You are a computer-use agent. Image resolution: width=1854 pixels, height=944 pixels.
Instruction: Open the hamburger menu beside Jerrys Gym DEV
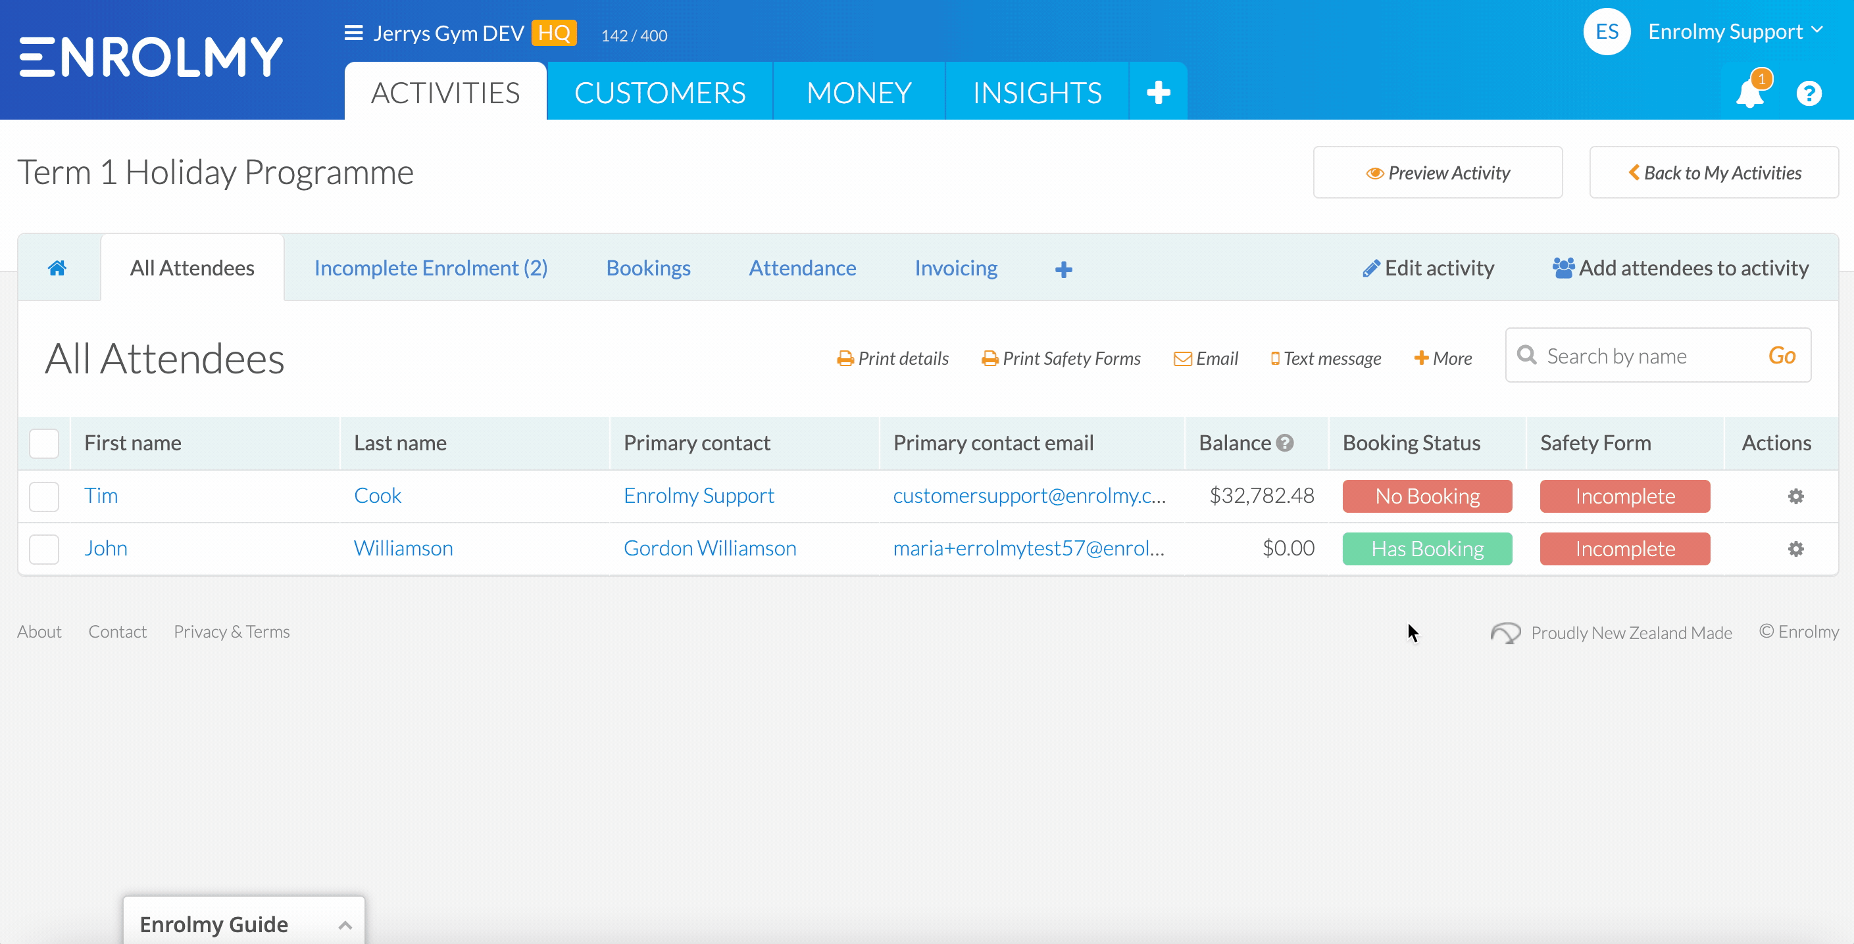(353, 33)
